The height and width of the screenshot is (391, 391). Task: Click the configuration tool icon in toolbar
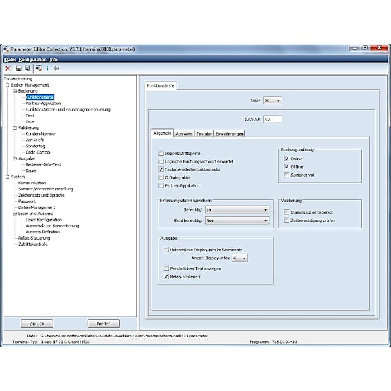39,68
